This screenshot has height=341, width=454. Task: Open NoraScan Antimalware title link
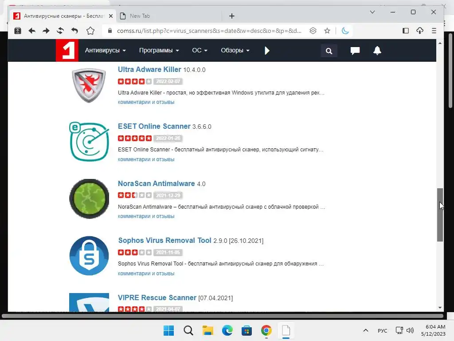click(157, 183)
